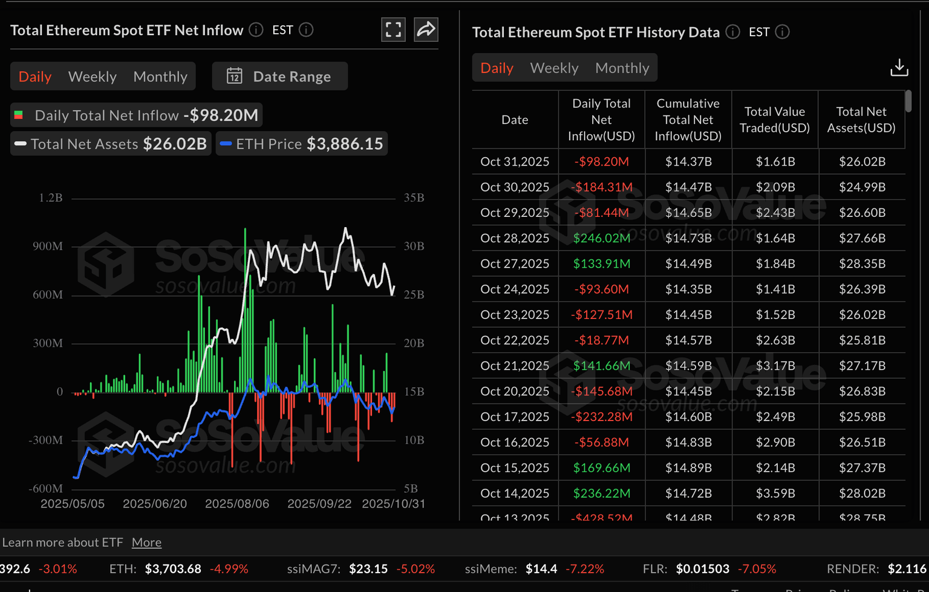Switch chart to Monthly view
The image size is (929, 592).
pyautogui.click(x=160, y=77)
